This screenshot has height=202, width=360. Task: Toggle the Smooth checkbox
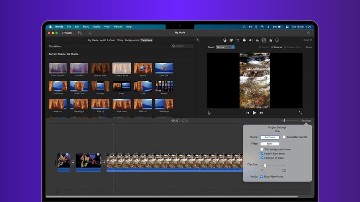[260, 47]
